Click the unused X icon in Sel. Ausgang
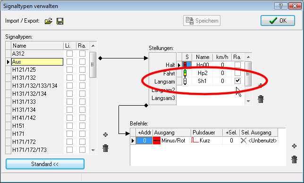This screenshot has width=304, height=183. click(x=243, y=141)
